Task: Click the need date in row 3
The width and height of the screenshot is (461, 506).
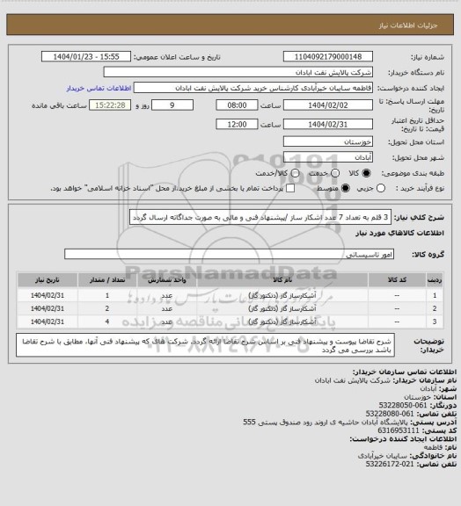Action: pyautogui.click(x=48, y=322)
